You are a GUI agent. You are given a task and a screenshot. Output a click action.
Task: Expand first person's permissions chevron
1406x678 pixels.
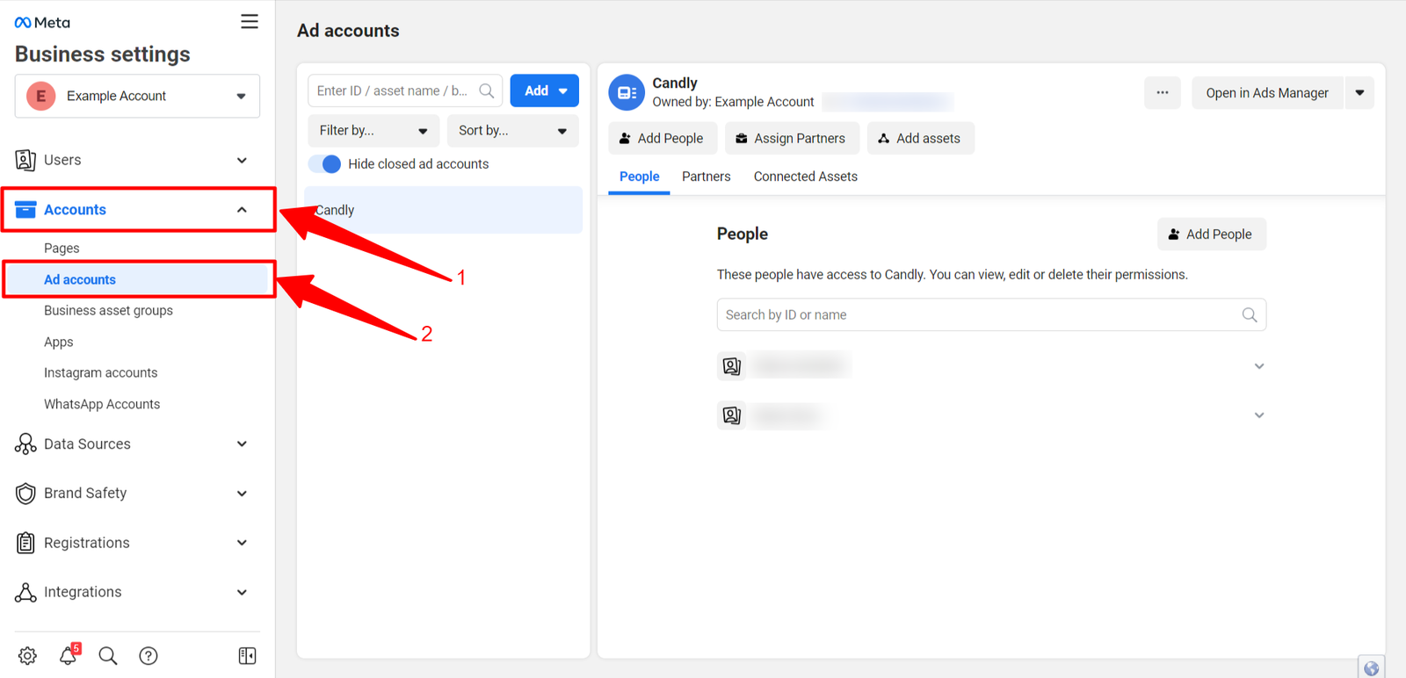(1259, 366)
